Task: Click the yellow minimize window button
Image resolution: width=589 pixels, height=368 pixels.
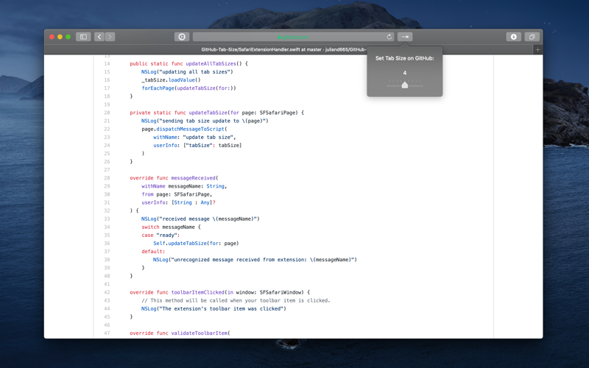Action: [60, 37]
